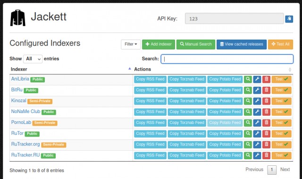Image resolution: width=302 pixels, height=179 pixels.
Task: Click Kinozal Semi-Private badge
Action: pyautogui.click(x=40, y=101)
